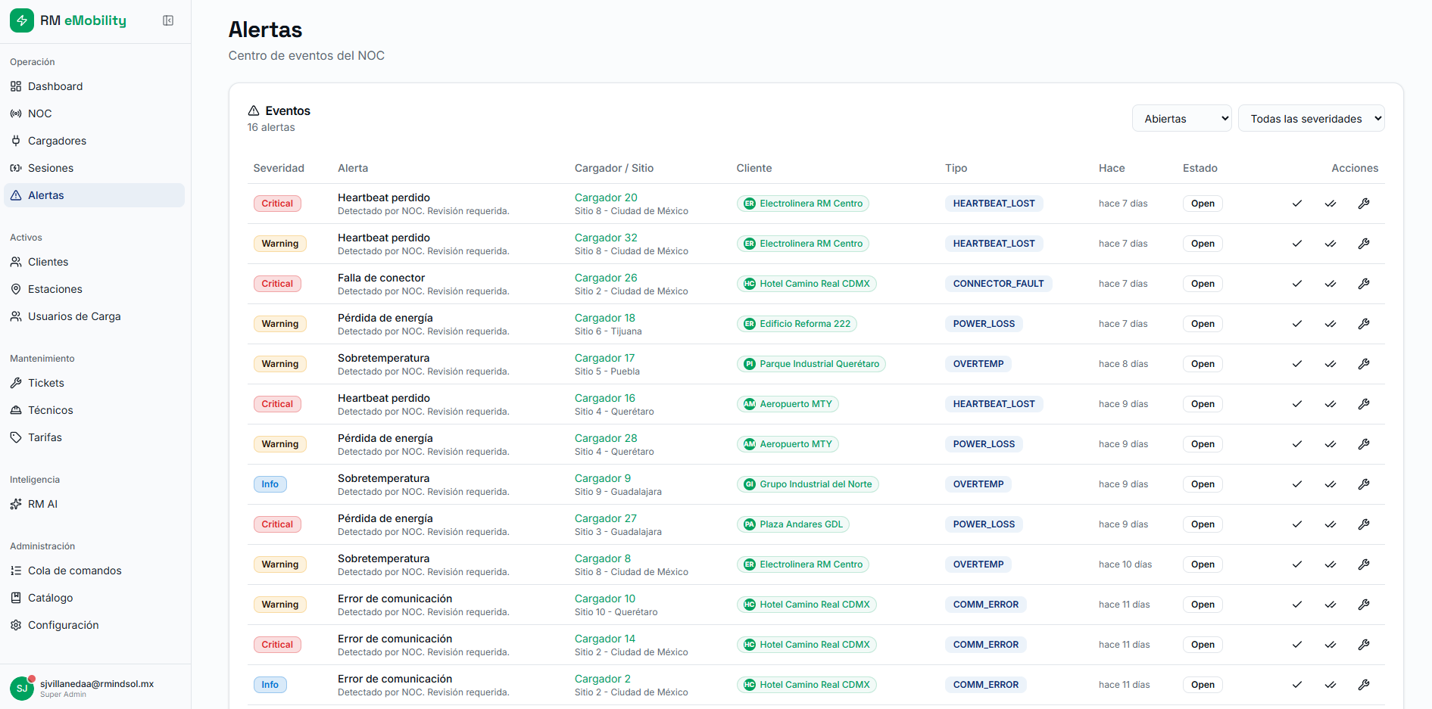Image resolution: width=1432 pixels, height=709 pixels.
Task: Click Open status in Cargador 20 row
Action: click(1203, 204)
